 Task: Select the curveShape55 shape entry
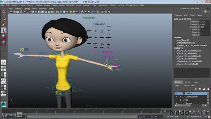[182, 40]
